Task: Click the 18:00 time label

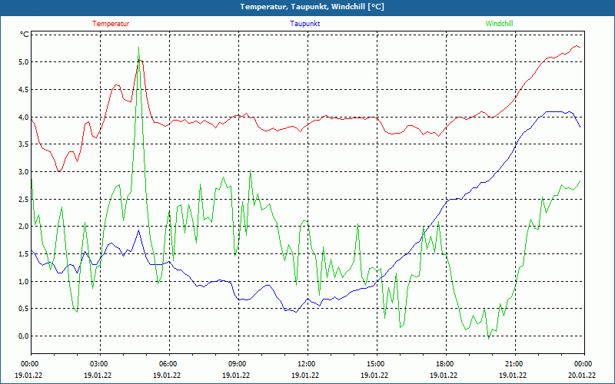Action: click(444, 364)
